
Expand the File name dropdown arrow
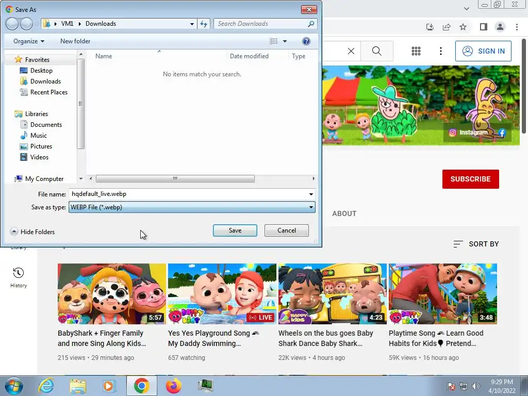[x=311, y=194]
